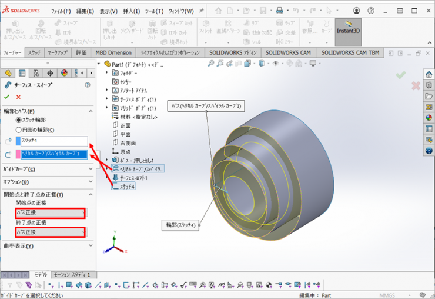Select スケッチ4 in the feature tree

coord(126,187)
